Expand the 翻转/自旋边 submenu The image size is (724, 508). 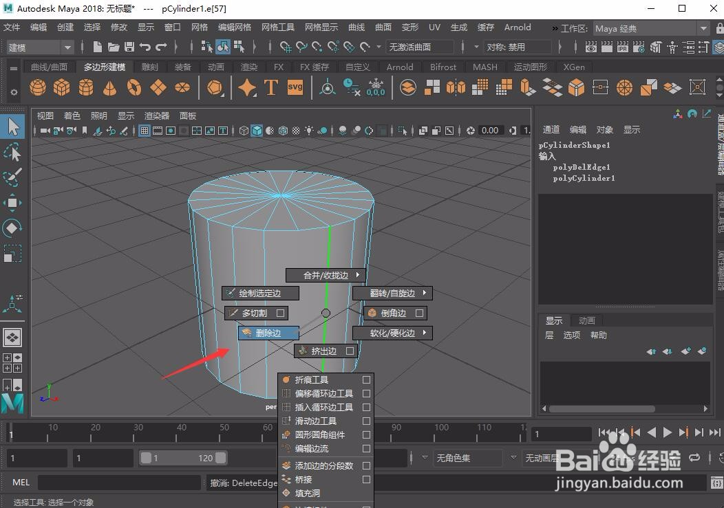392,293
